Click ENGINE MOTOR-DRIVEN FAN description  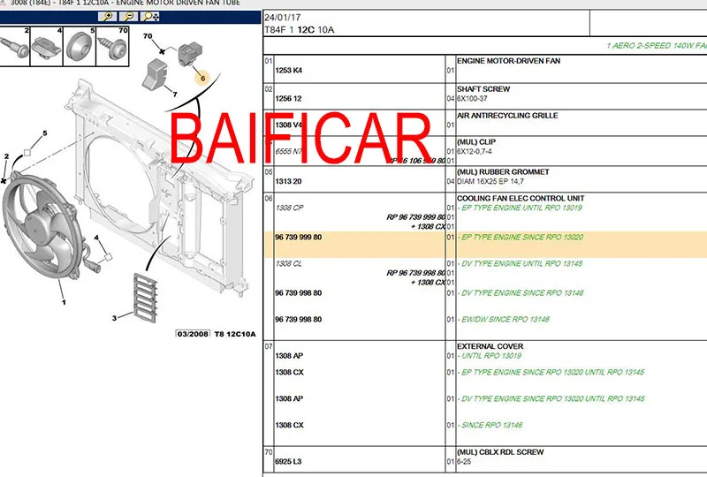pos(509,61)
